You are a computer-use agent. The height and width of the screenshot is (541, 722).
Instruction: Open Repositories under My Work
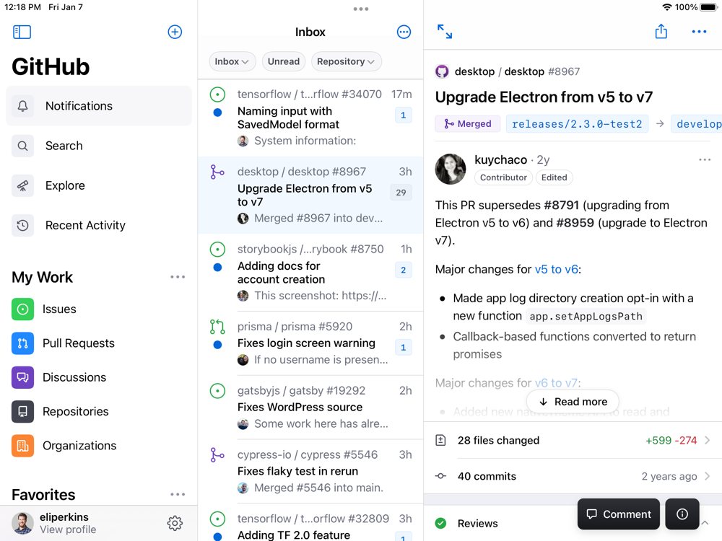pyautogui.click(x=98, y=411)
